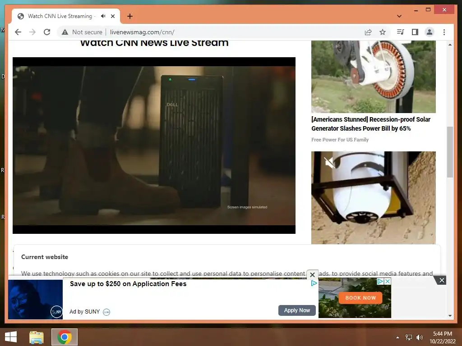Close the cookie consent overlay X button
The image size is (462, 346).
click(x=313, y=275)
